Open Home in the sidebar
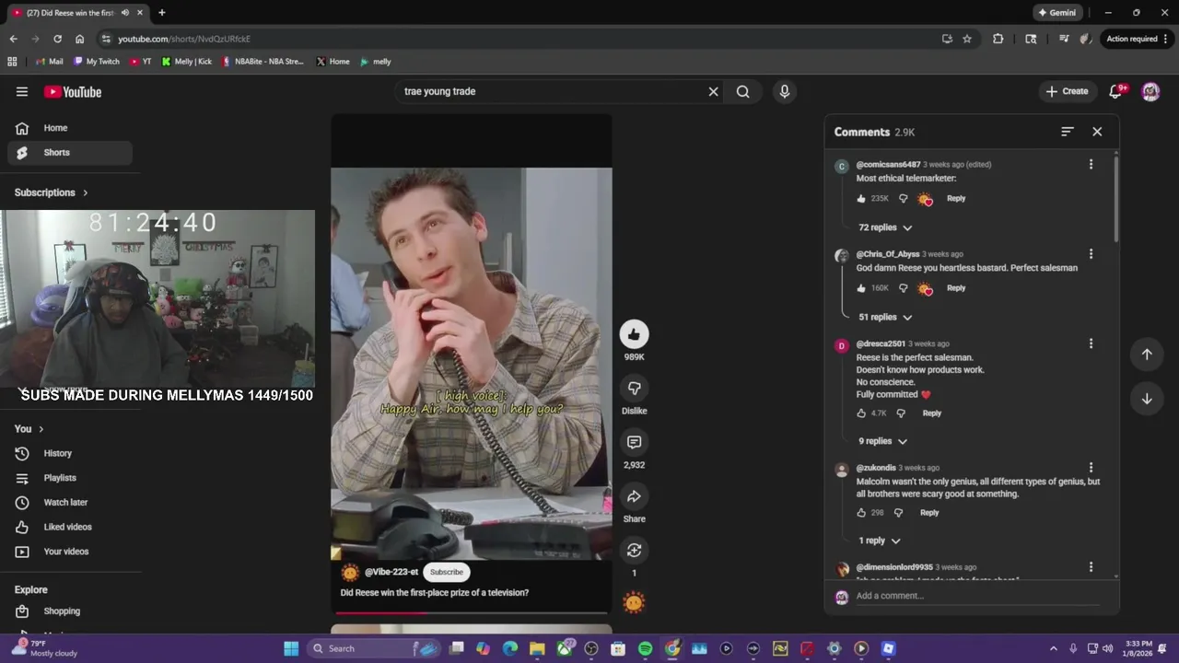Screen dimensions: 1179x663 [x=70, y=128]
